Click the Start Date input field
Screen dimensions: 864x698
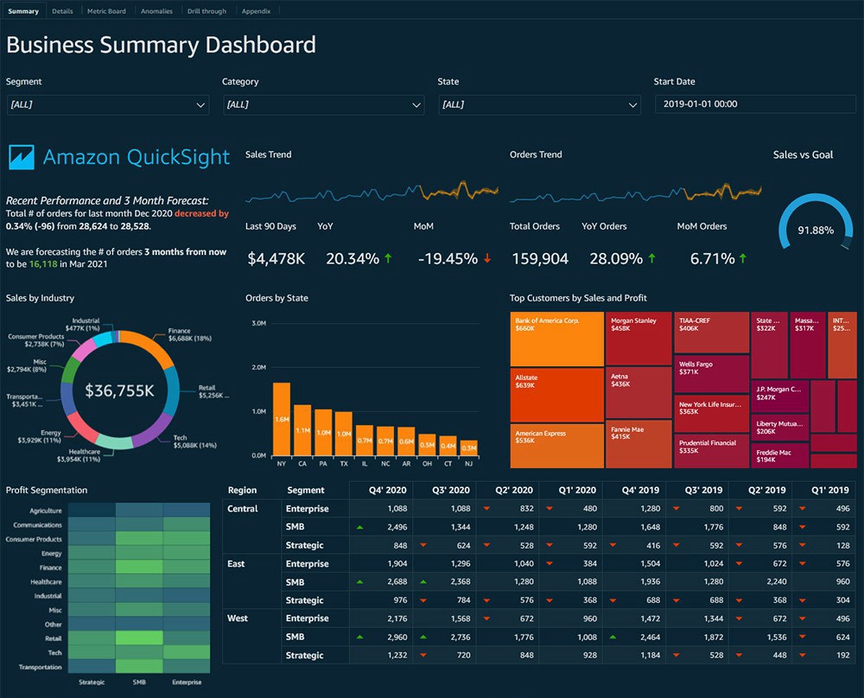pos(755,105)
